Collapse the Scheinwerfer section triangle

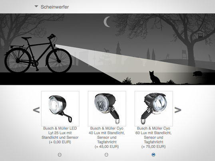[36, 6]
